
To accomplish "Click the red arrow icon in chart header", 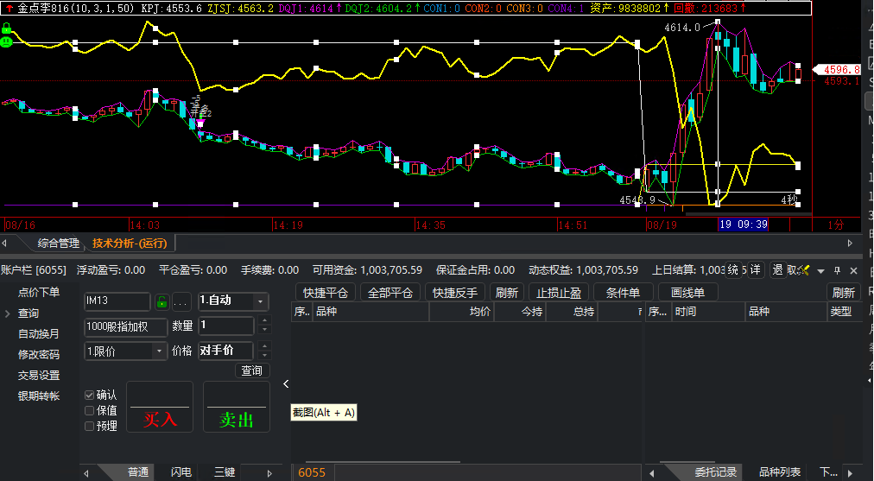I will point(9,8).
